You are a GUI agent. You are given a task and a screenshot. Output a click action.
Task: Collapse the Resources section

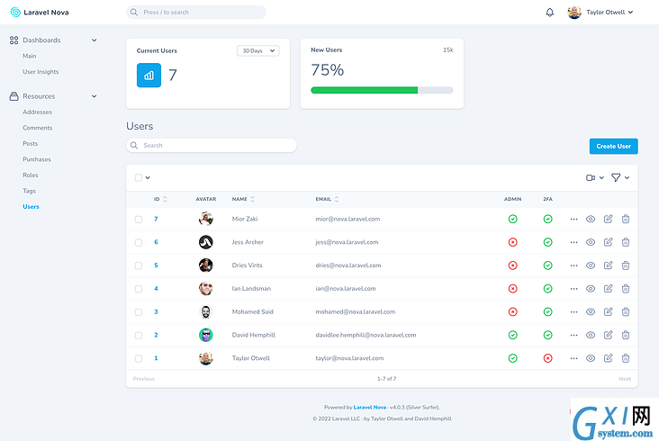point(95,96)
